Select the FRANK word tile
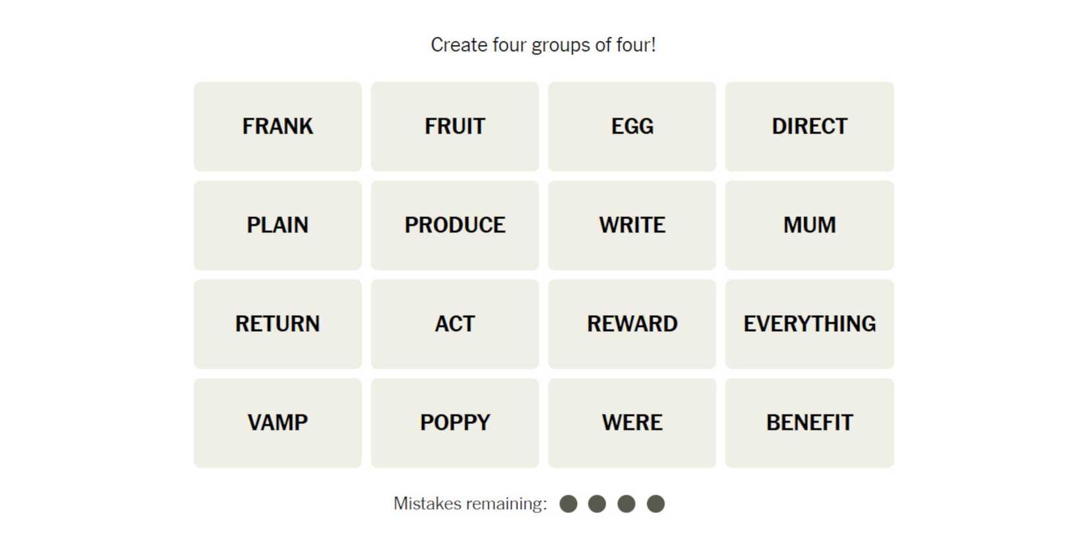1088x544 pixels. point(278,127)
